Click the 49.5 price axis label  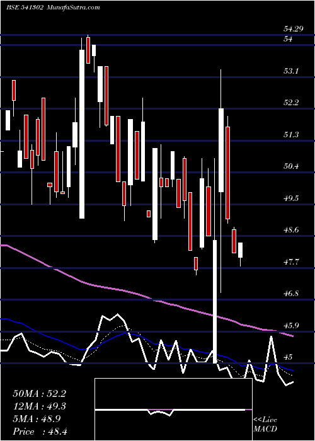291,198
